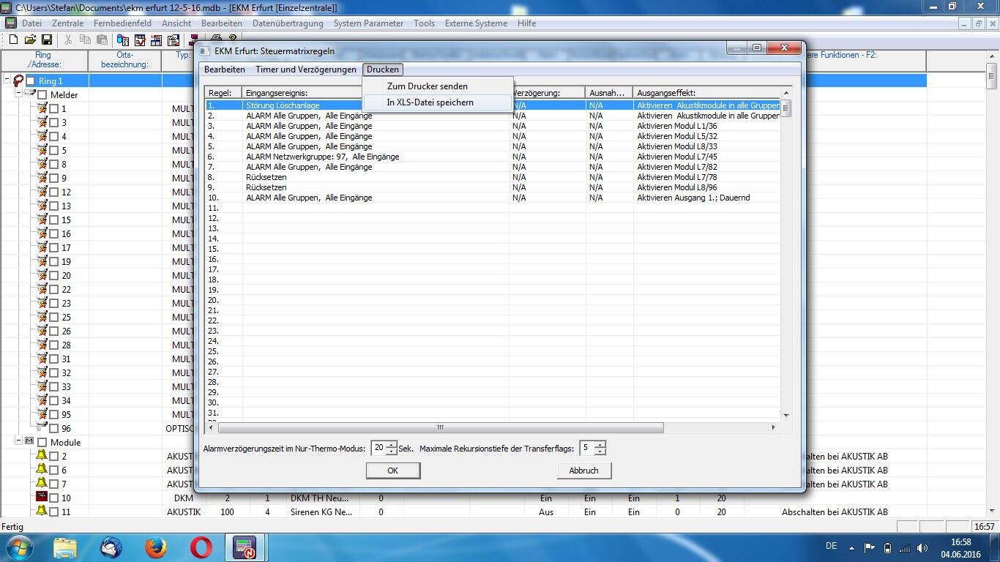Increase the Alarmverzögerungszeit value with up arrow
The image size is (1000, 562).
(x=392, y=445)
